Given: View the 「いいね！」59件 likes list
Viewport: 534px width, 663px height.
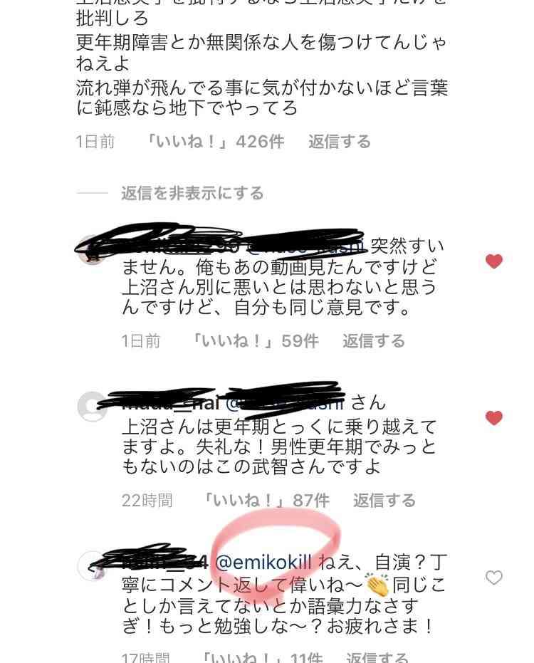Looking at the screenshot, I should coord(255,341).
